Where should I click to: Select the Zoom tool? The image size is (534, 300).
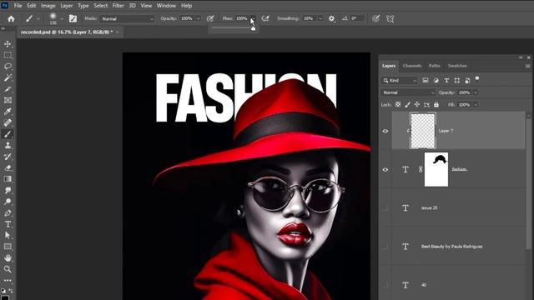(8, 269)
